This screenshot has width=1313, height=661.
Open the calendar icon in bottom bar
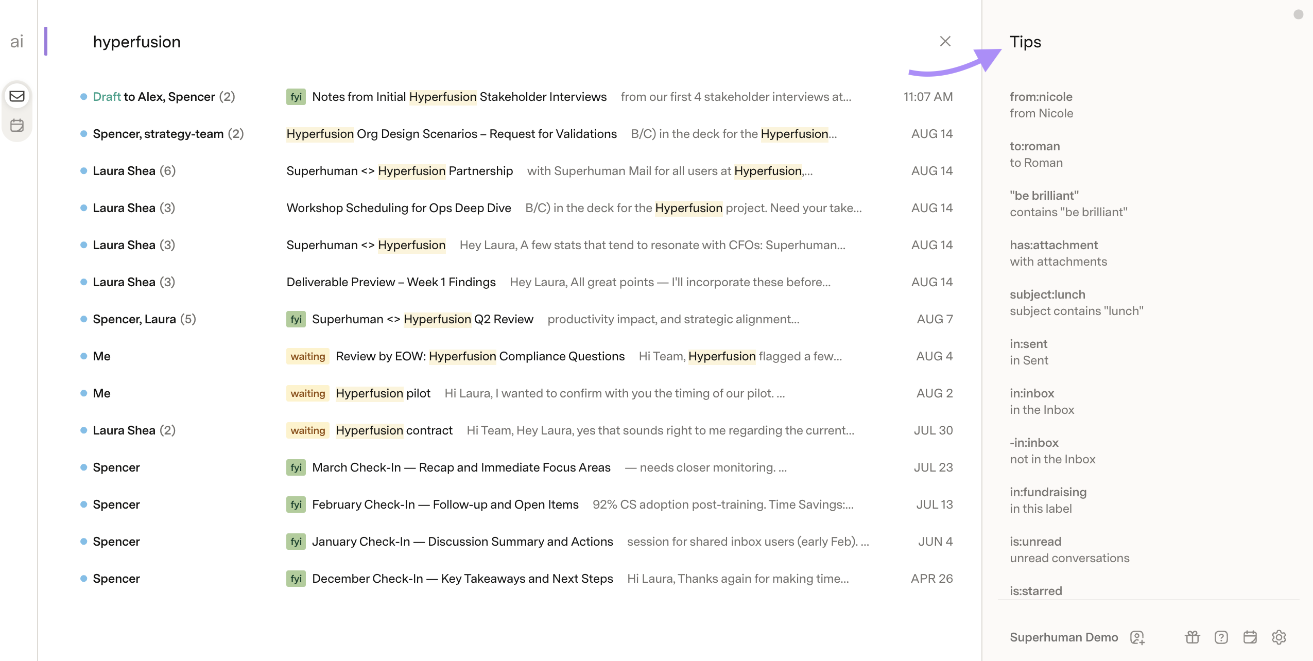(x=1250, y=637)
